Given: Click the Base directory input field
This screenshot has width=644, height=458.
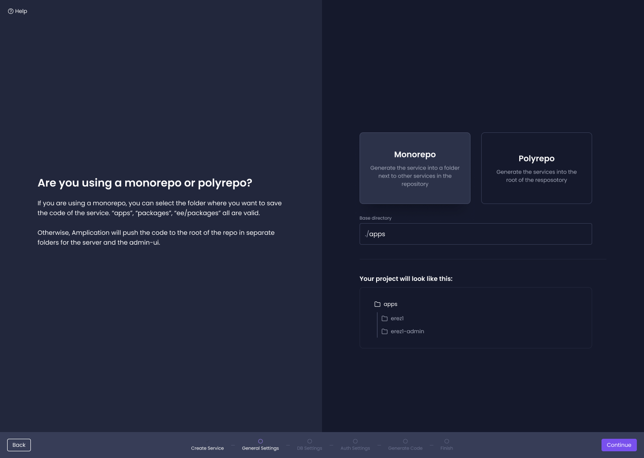Looking at the screenshot, I should [476, 234].
